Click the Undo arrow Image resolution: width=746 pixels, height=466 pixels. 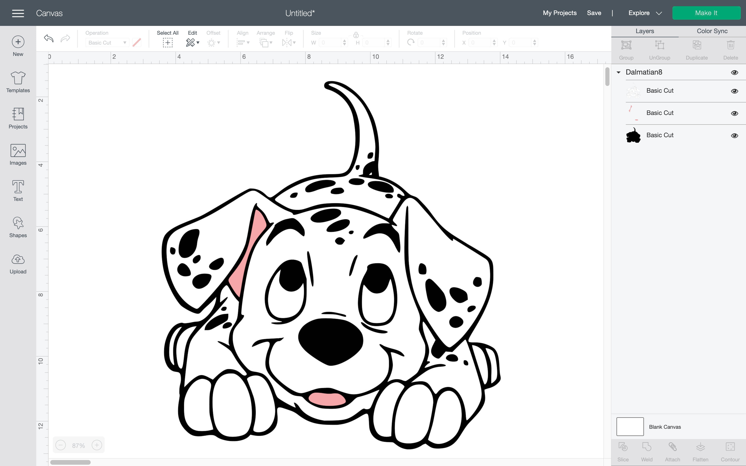(x=48, y=39)
